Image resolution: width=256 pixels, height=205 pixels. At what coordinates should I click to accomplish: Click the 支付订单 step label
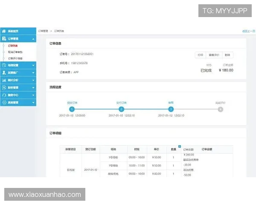(x=121, y=103)
